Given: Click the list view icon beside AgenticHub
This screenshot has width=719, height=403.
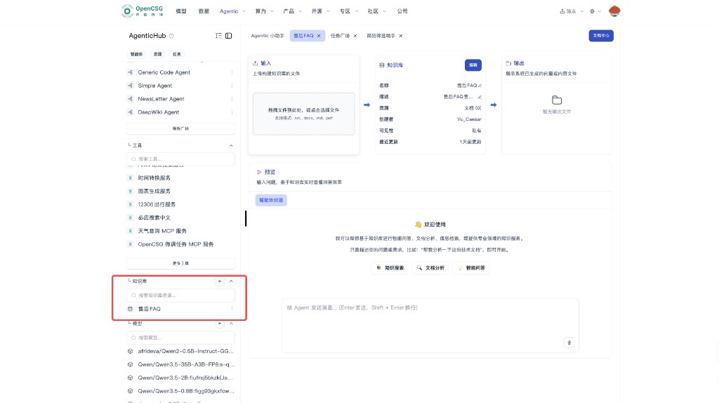Looking at the screenshot, I should (218, 36).
